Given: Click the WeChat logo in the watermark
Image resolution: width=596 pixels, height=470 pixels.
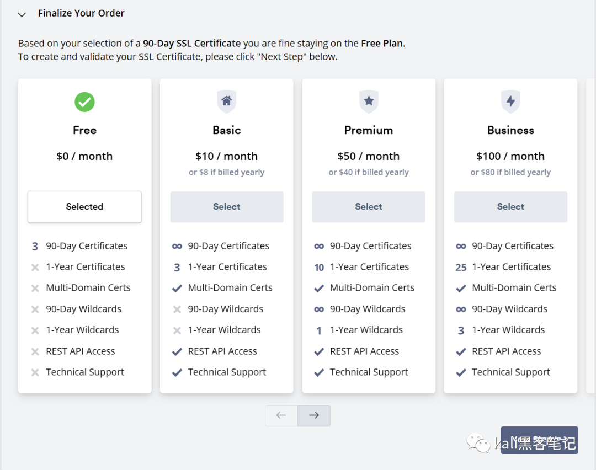Looking at the screenshot, I should tap(478, 442).
